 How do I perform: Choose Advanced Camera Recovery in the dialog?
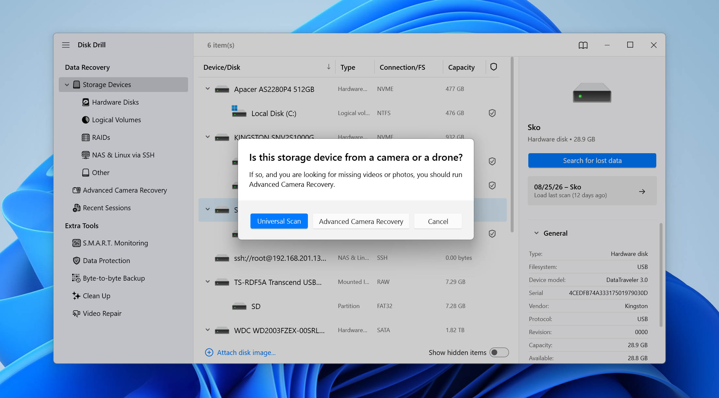(x=361, y=221)
